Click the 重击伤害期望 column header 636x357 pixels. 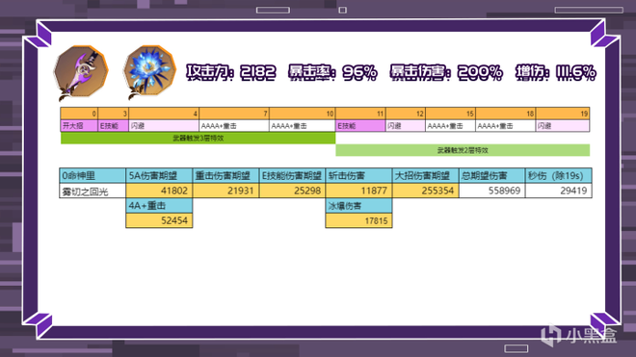(225, 176)
